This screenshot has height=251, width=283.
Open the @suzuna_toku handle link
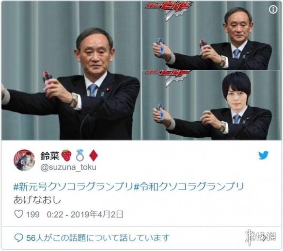click(x=68, y=168)
